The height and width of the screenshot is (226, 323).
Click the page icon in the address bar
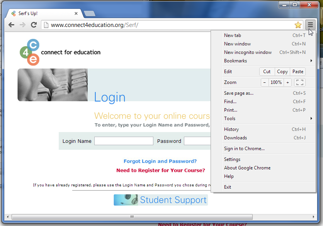pos(46,25)
